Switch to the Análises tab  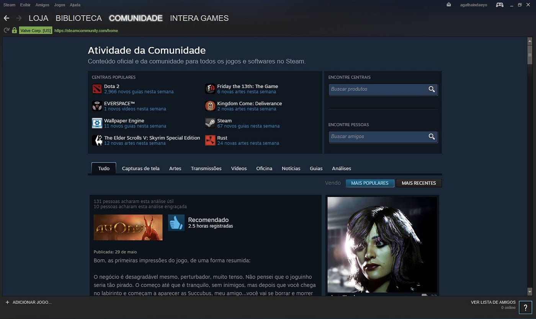342,168
